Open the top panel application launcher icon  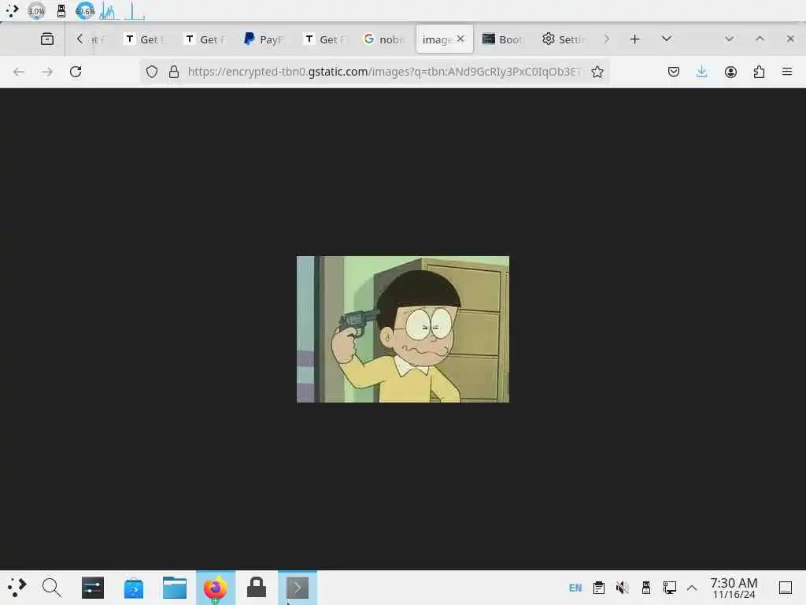(12, 11)
